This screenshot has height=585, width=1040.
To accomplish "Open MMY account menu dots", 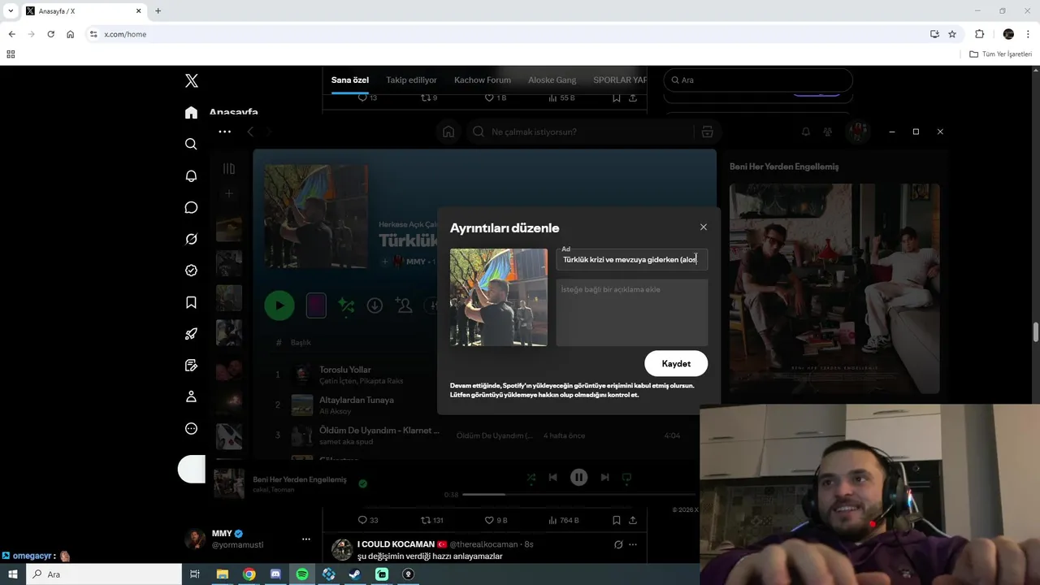I will click(305, 539).
